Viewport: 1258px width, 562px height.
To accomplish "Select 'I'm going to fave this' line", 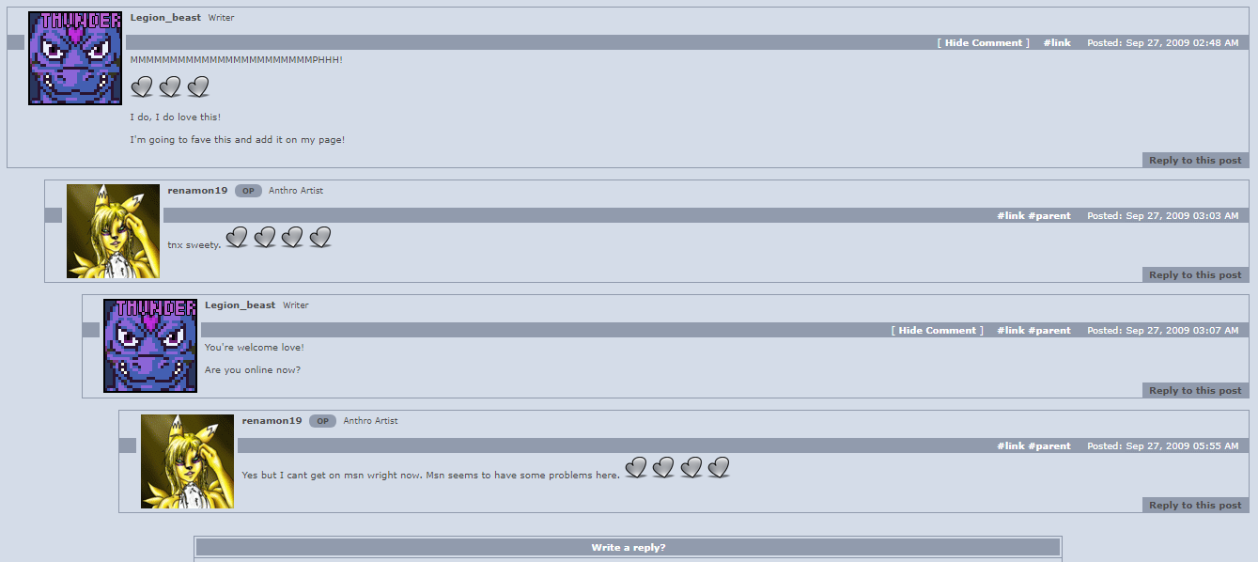I will 238,140.
